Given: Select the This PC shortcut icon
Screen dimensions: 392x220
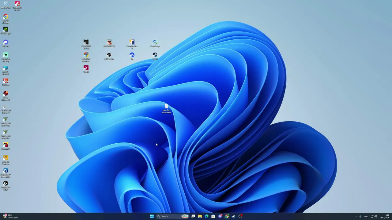Looking at the screenshot, I should 6,70.
